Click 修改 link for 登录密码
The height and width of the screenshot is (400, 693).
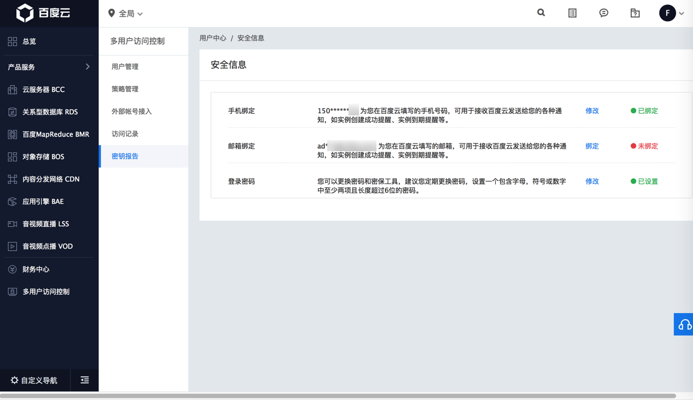(x=592, y=182)
